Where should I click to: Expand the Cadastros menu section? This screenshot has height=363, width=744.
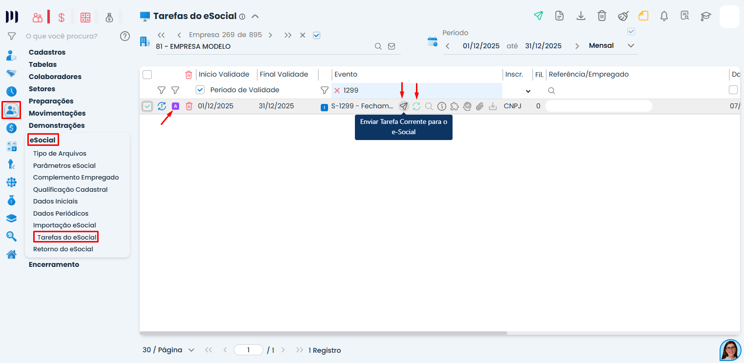click(x=47, y=52)
